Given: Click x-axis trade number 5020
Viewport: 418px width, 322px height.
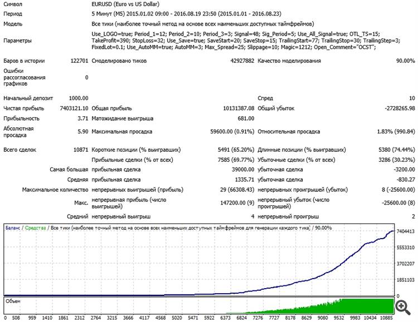Looking at the screenshot, I should pos(177,318).
